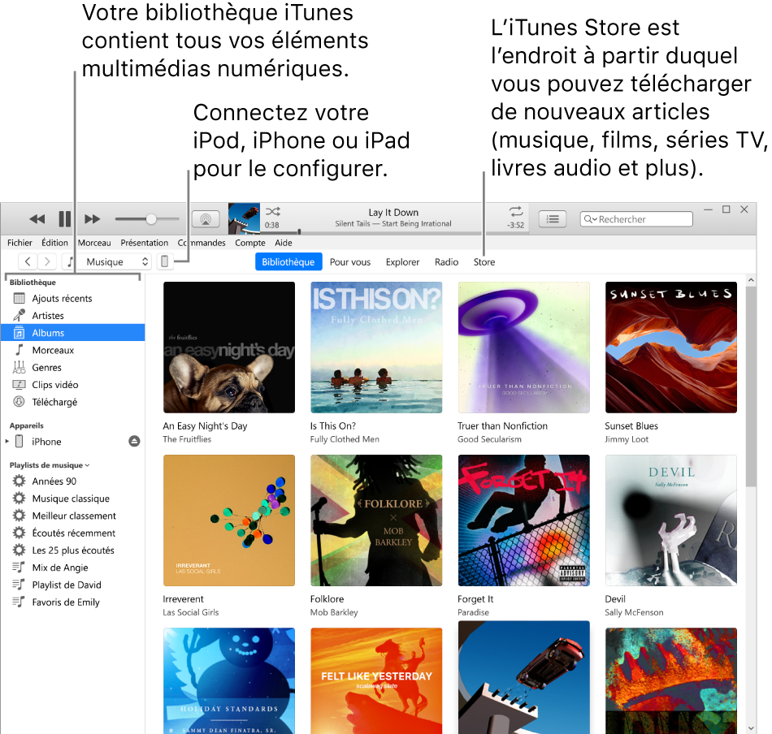Open the Playlist de David

click(x=73, y=584)
